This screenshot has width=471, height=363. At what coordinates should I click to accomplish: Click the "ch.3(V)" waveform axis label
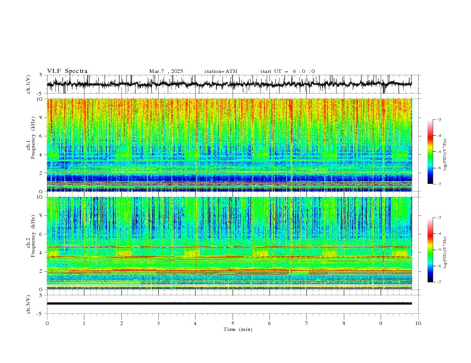click(29, 304)
